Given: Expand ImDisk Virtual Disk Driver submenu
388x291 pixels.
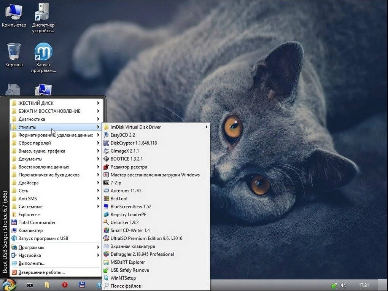Looking at the screenshot, I should coord(156,127).
